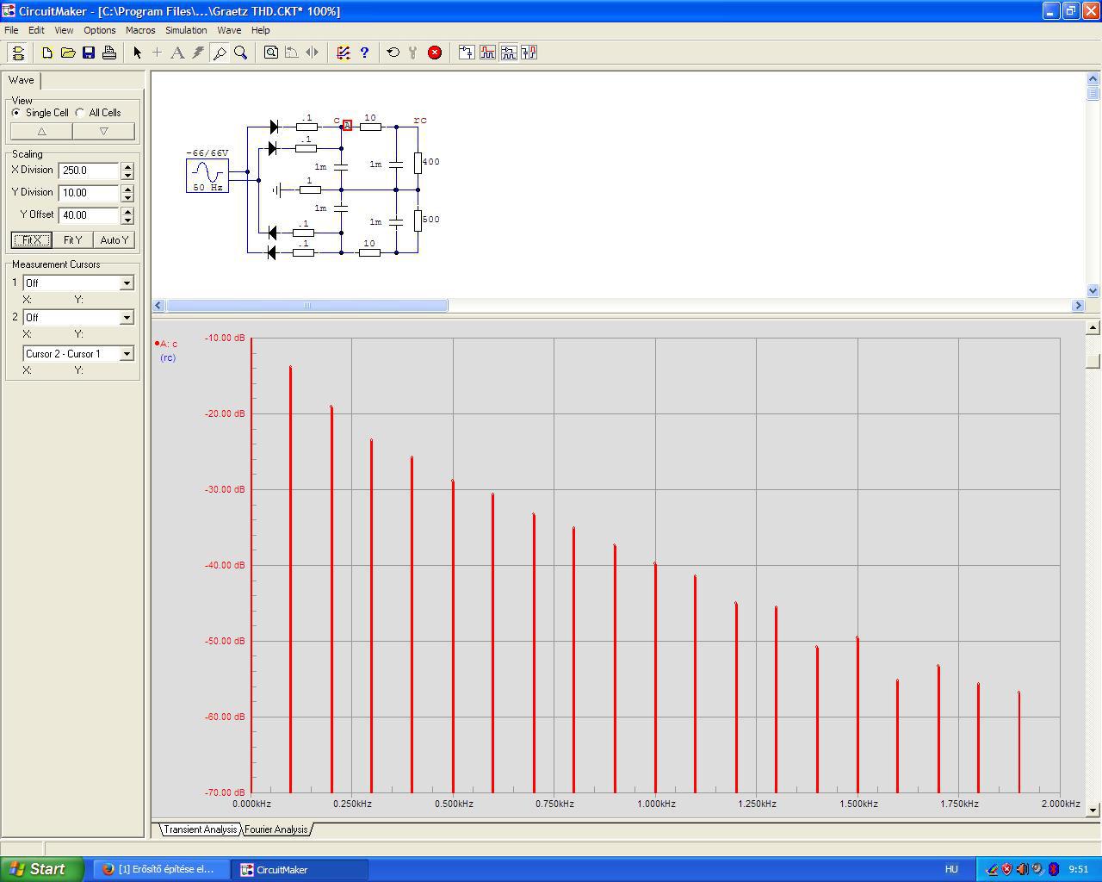The height and width of the screenshot is (882, 1102).
Task: Click the Fit Y button
Action: 73,240
